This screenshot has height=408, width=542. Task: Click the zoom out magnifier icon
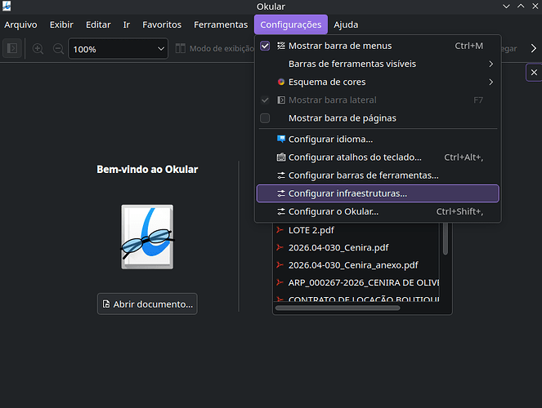(58, 49)
